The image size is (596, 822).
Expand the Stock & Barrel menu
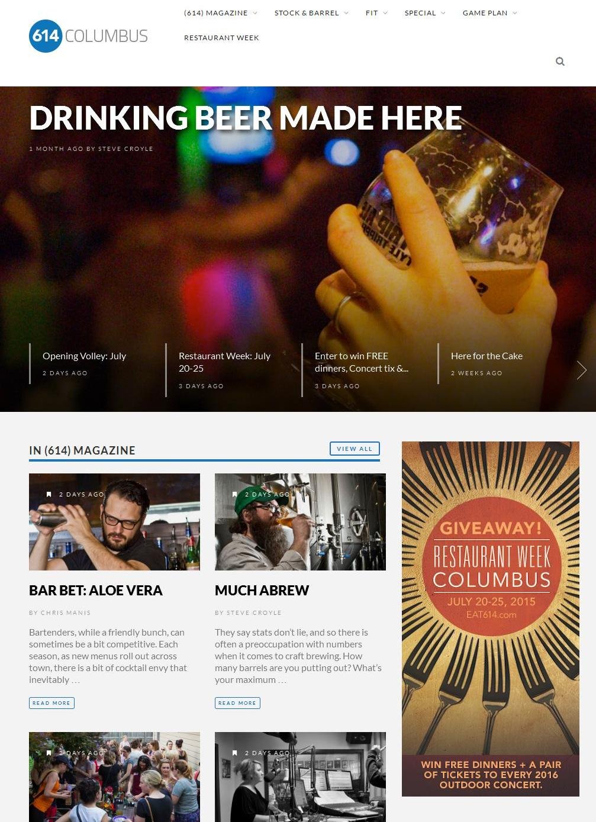pyautogui.click(x=311, y=13)
